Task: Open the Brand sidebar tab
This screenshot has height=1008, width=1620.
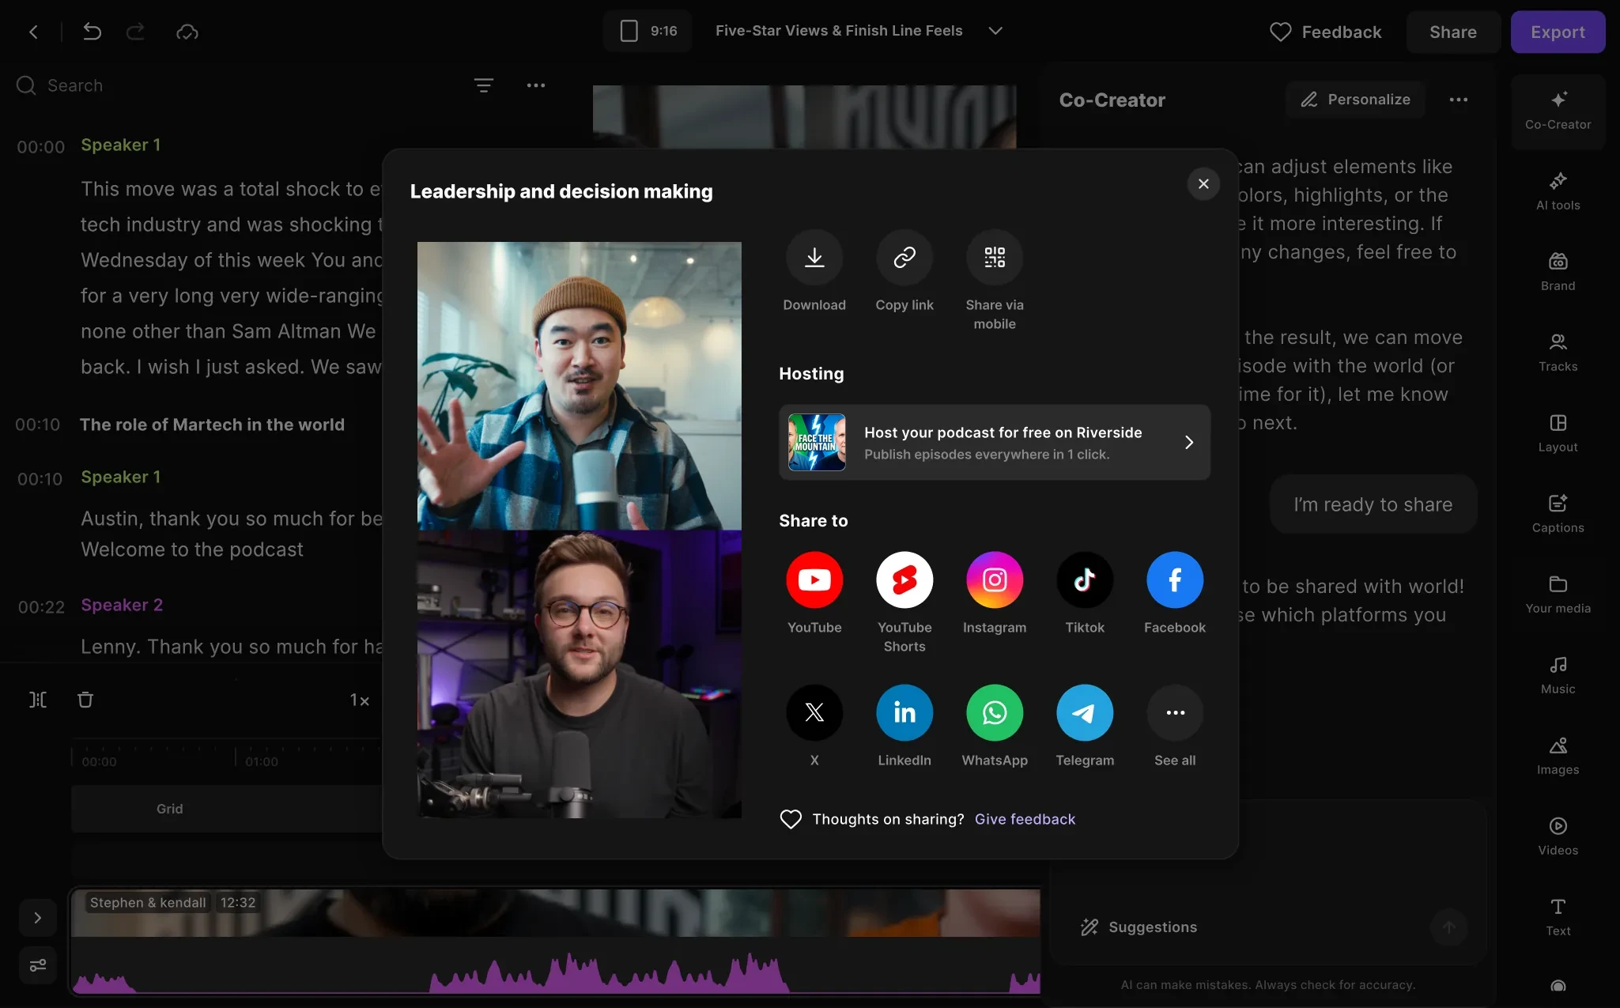Action: tap(1558, 272)
